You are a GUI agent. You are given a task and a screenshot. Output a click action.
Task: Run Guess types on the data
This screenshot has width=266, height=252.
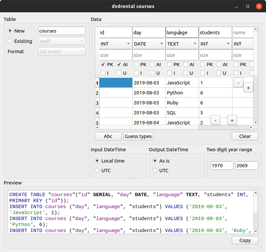coord(138,136)
